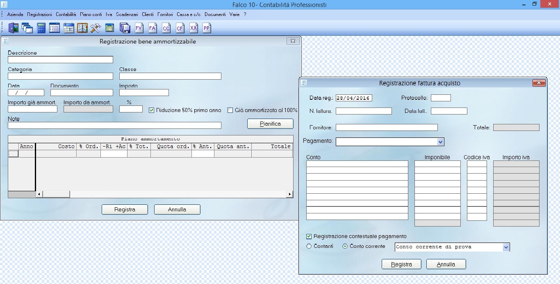
Task: Click the Costo column header
Action: 56,147
